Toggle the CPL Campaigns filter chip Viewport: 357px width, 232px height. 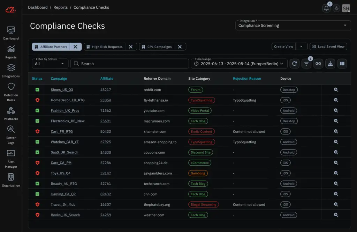click(x=160, y=46)
